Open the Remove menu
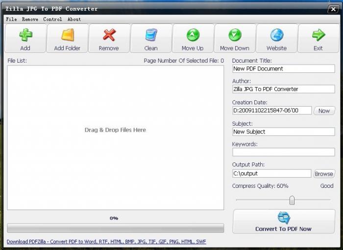Image resolution: width=343 pixels, height=250 pixels. [x=30, y=20]
